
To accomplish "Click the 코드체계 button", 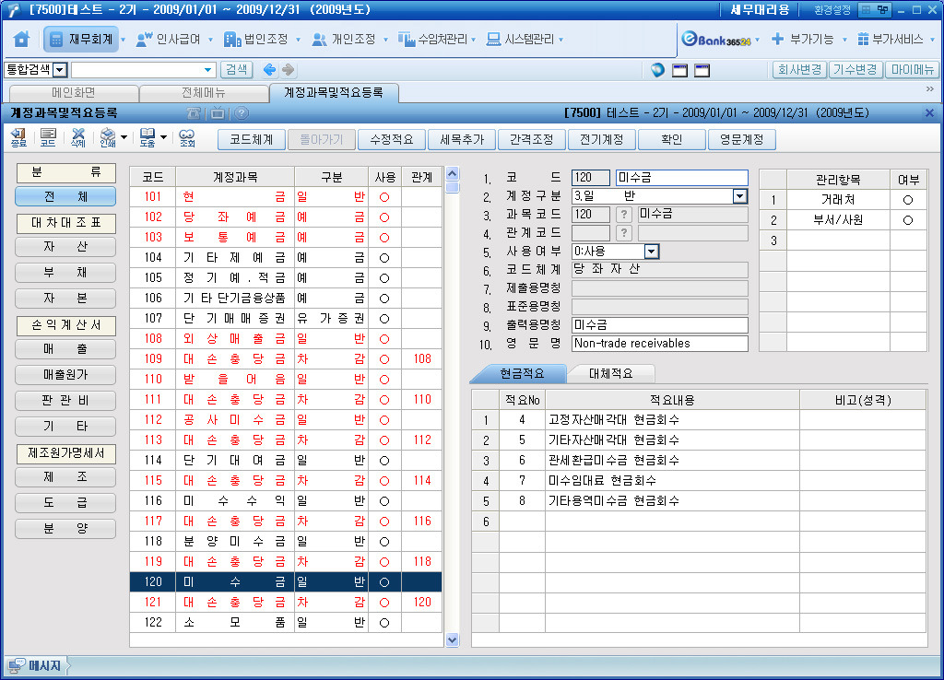I will (251, 139).
